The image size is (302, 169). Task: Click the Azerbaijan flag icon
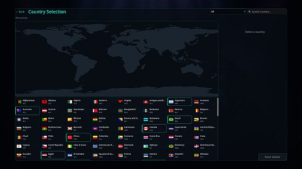coord(70,110)
